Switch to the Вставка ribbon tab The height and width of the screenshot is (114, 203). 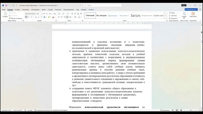point(17,9)
